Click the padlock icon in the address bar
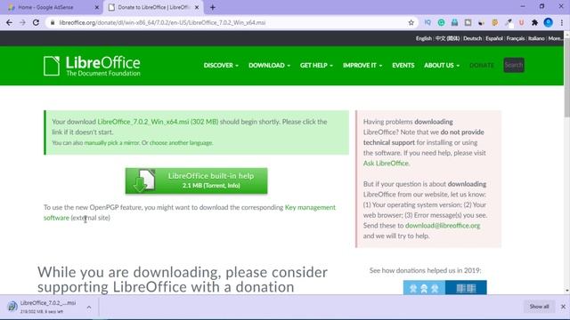 [53, 22]
